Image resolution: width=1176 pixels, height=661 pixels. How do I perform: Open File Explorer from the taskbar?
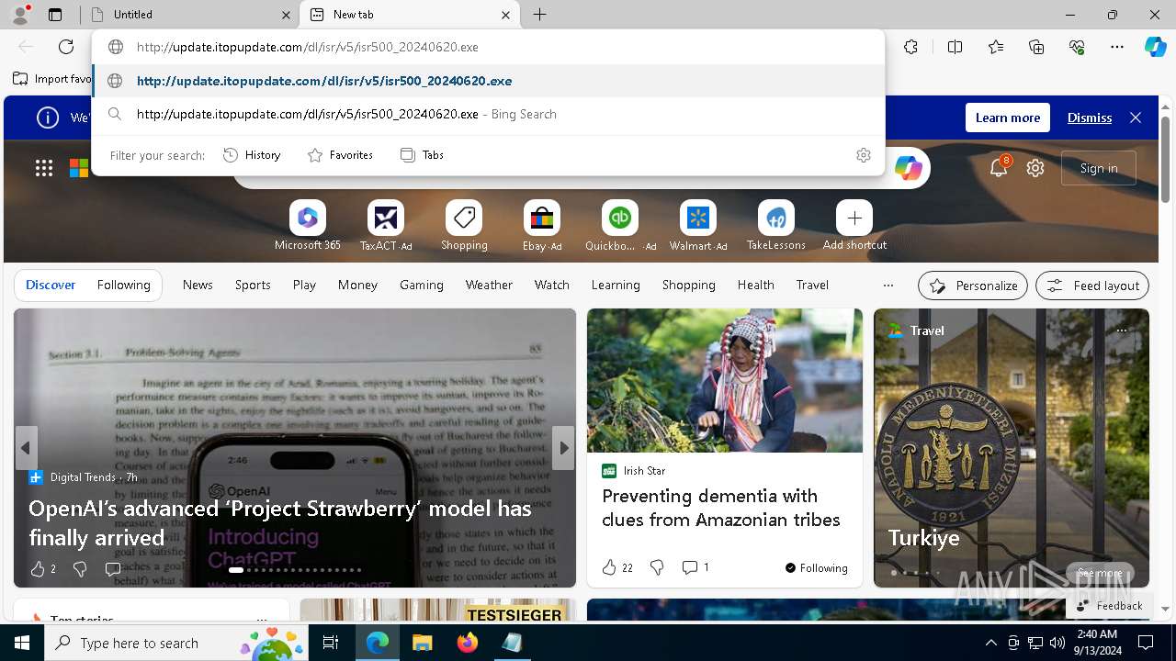coord(422,643)
